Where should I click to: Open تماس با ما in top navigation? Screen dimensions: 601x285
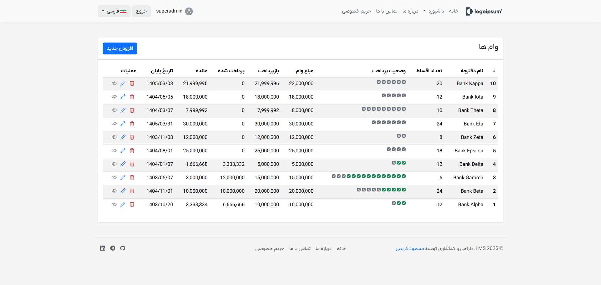pyautogui.click(x=387, y=11)
